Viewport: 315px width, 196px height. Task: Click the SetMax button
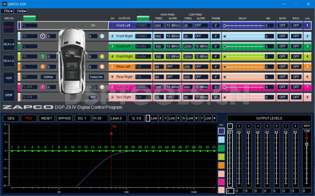pyautogui.click(x=48, y=77)
